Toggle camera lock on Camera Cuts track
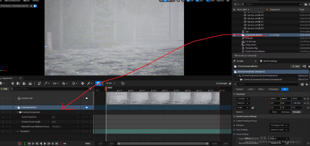This screenshot has height=146, width=310. tap(87, 98)
